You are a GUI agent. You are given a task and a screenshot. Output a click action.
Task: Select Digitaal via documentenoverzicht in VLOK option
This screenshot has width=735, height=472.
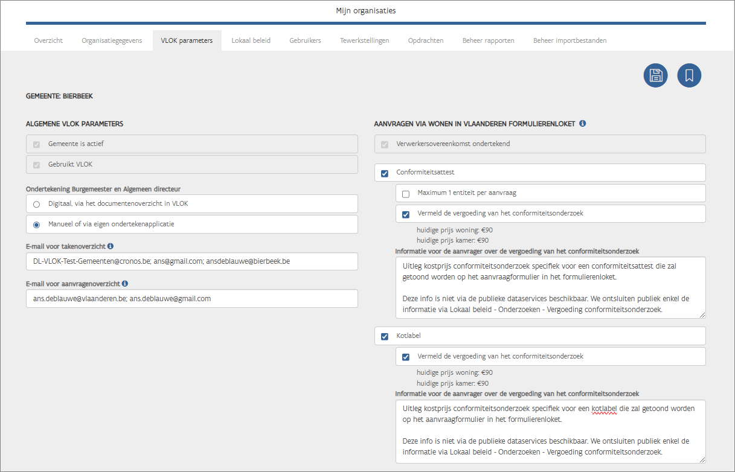point(37,204)
